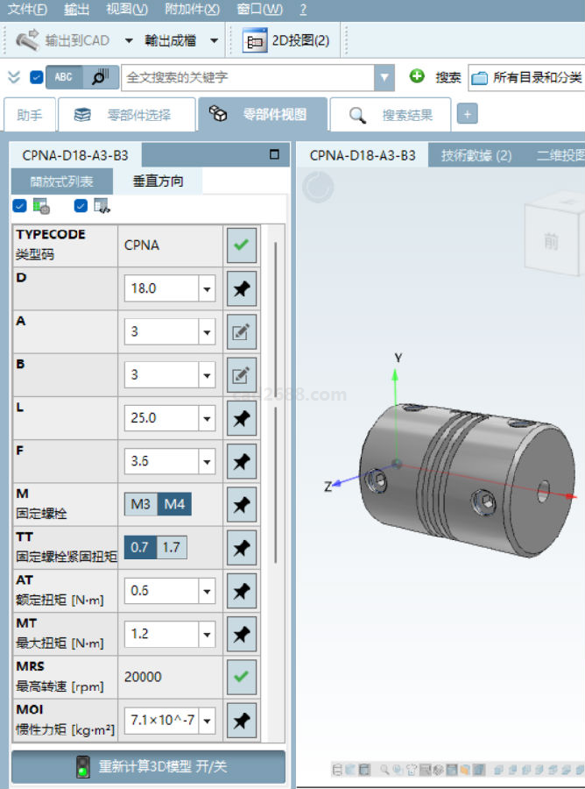Expand the F dropdown showing 3.6
Image resolution: width=585 pixels, height=789 pixels.
pos(208,461)
